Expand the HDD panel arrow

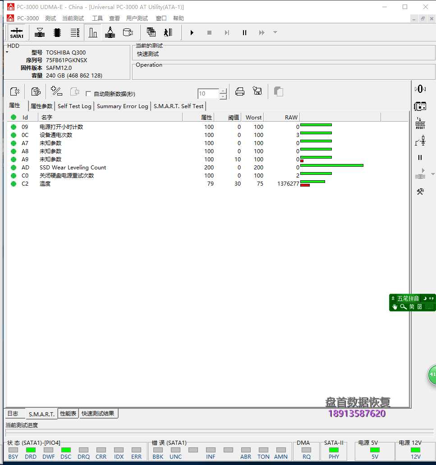point(7,52)
